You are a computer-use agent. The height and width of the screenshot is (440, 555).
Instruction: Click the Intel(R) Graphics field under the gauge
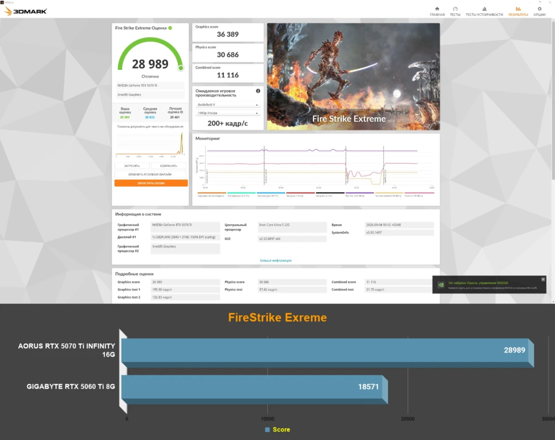pos(150,95)
